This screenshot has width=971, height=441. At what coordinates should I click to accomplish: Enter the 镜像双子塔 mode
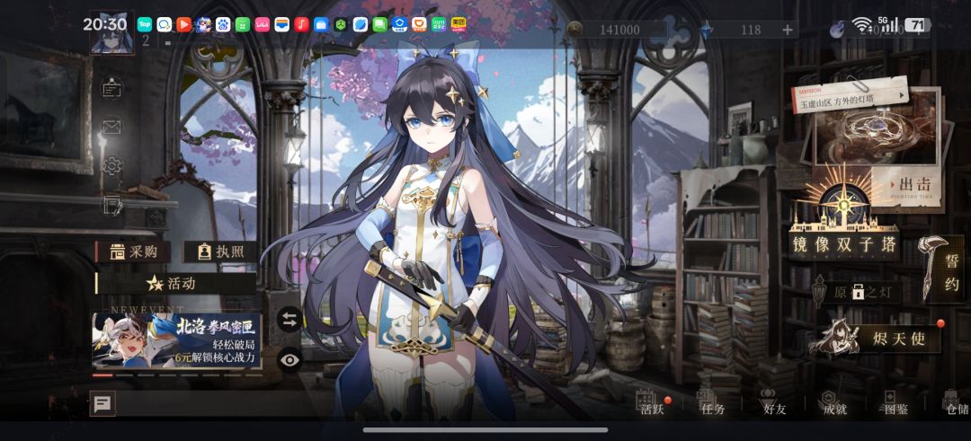tap(844, 244)
